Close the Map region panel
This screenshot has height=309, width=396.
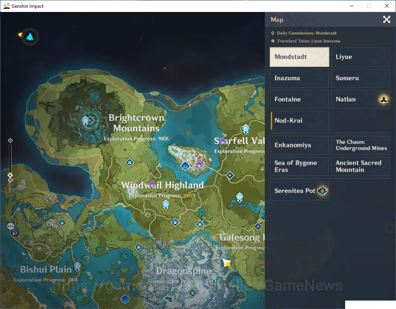[386, 19]
